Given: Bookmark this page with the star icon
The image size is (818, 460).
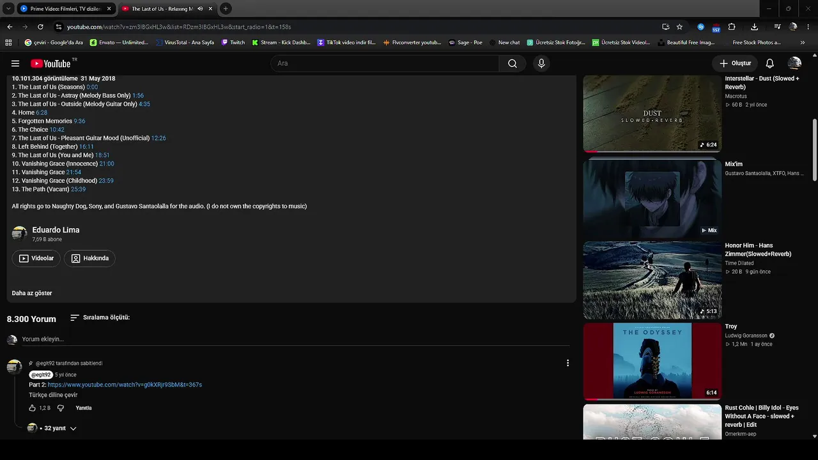Looking at the screenshot, I should (x=679, y=27).
